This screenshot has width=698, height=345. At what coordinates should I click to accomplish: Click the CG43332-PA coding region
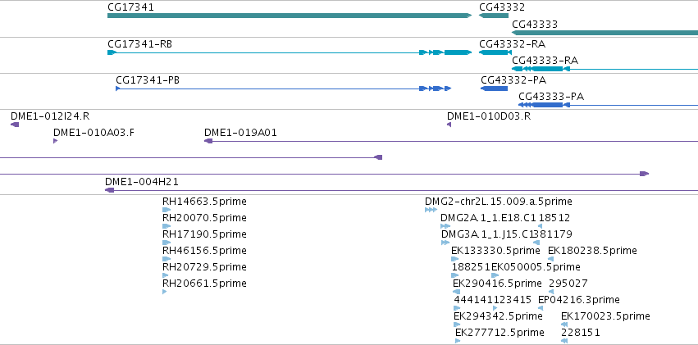point(494,89)
